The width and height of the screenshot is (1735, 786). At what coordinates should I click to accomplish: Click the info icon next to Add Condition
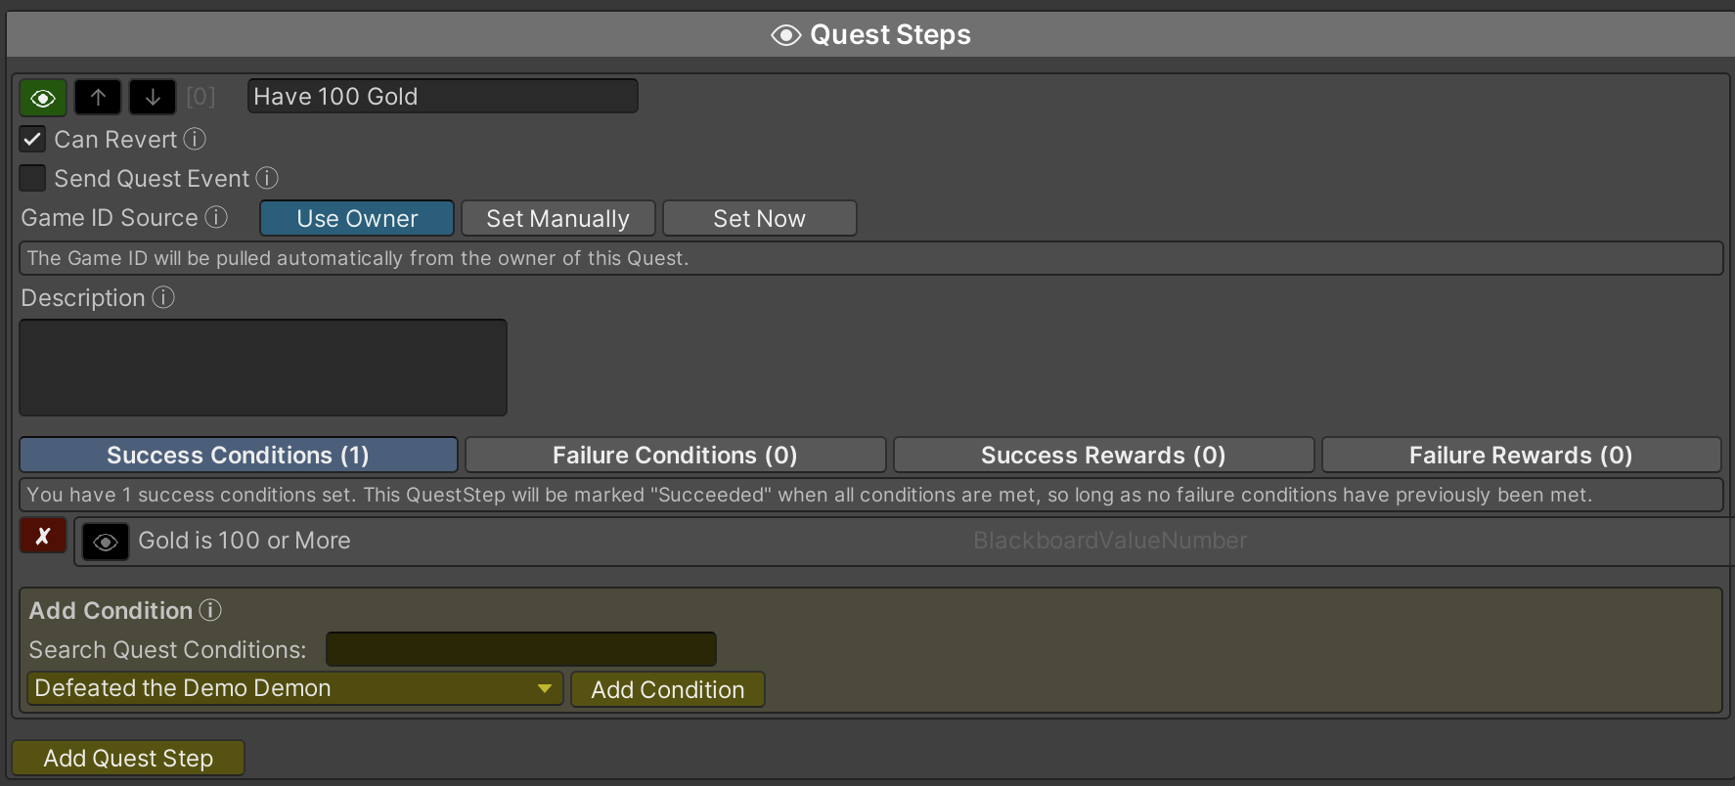(x=210, y=610)
